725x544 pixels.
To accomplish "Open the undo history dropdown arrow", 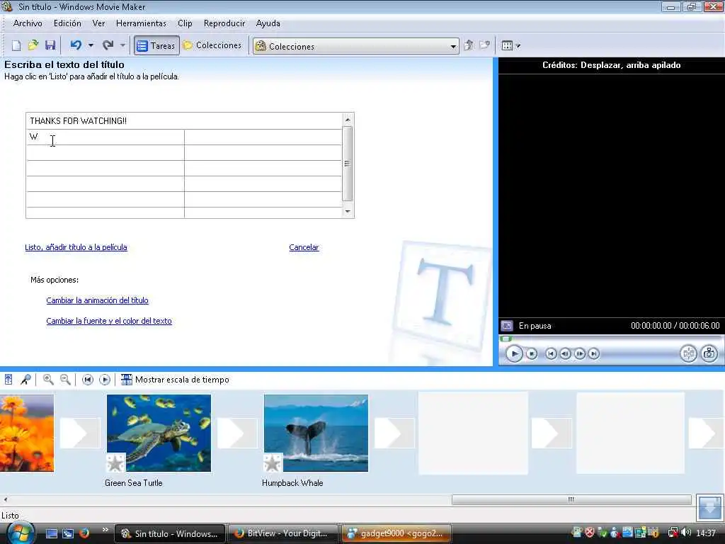I will click(91, 45).
